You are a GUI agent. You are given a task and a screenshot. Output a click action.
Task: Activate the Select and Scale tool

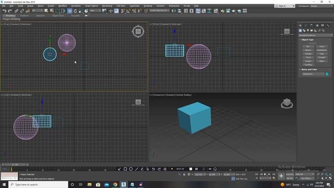[81, 11]
